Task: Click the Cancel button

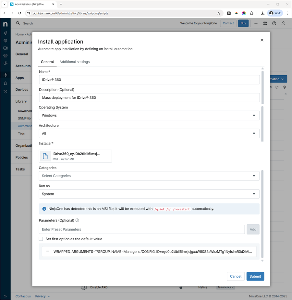Action: (236, 276)
